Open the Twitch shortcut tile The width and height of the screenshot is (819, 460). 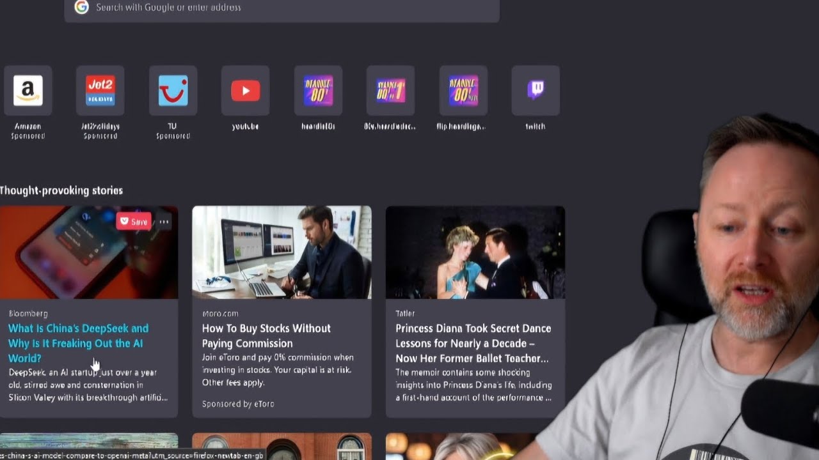(536, 91)
